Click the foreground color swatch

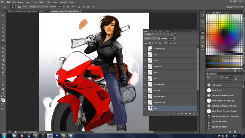[x=2, y=99]
